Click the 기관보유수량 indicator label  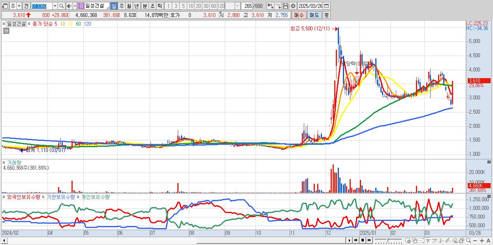coord(60,196)
